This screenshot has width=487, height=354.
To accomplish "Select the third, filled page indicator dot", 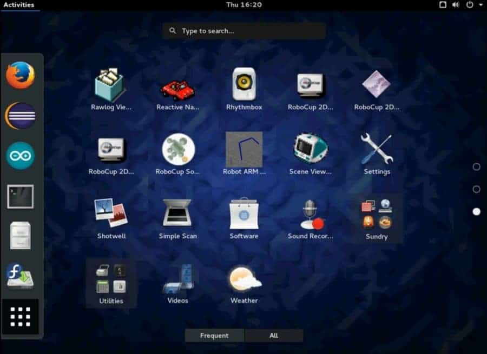I will click(x=476, y=212).
